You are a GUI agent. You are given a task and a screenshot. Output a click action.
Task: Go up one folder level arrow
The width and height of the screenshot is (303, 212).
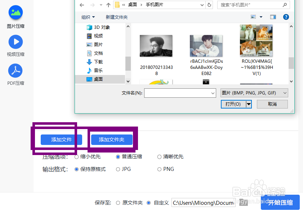click(108, 5)
